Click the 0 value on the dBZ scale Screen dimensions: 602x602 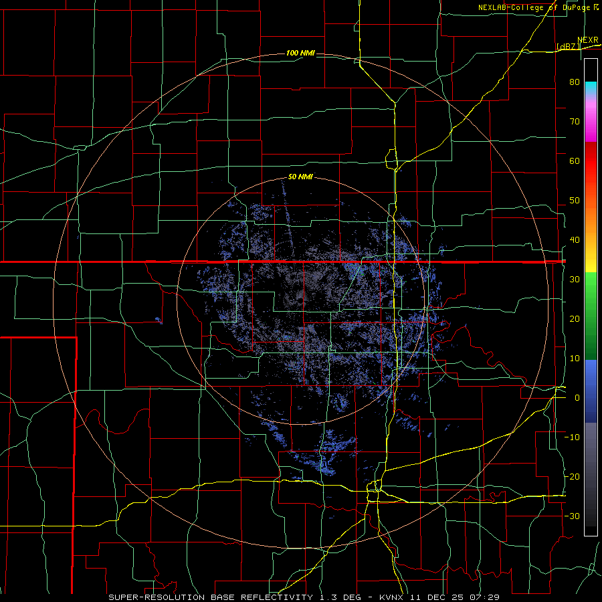coord(577,398)
